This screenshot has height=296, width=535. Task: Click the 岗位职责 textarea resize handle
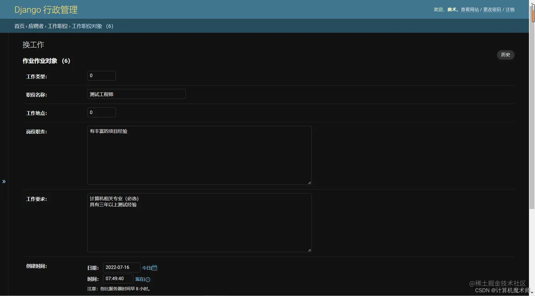[x=309, y=182]
